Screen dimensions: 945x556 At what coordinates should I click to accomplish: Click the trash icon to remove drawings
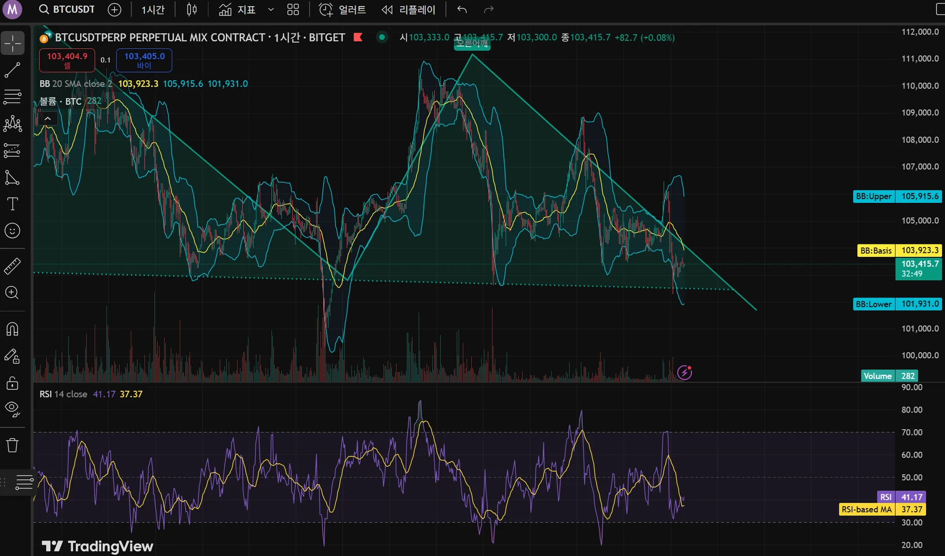[x=12, y=445]
